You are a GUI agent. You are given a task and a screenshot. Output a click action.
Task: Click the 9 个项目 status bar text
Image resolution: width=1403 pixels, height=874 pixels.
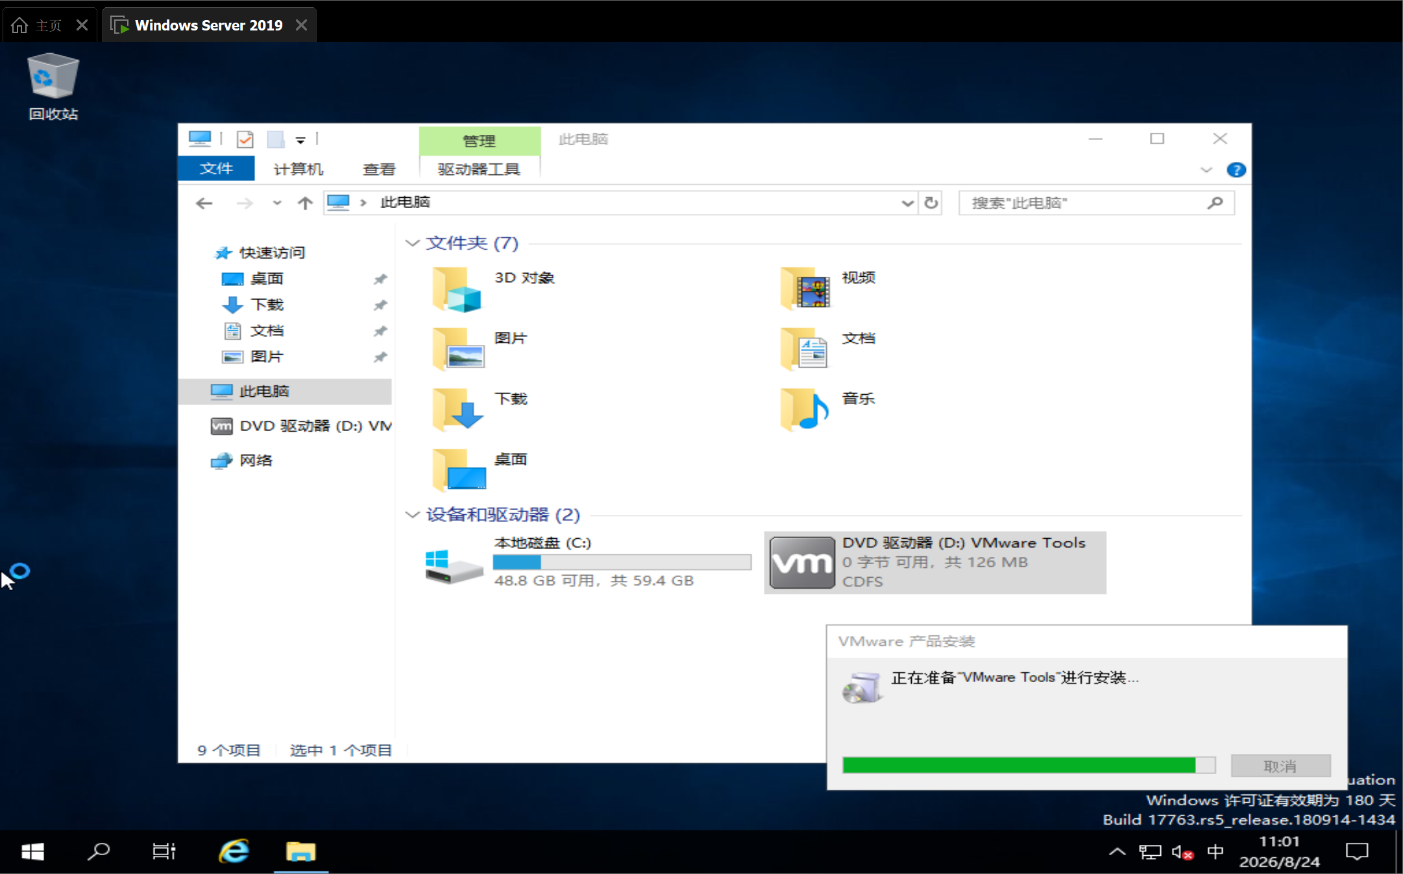click(228, 750)
